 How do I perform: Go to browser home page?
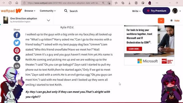point(17,3)
